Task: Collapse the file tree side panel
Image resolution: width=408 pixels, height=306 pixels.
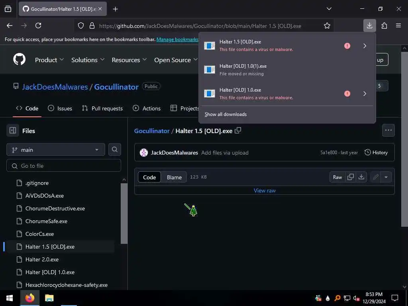Action: [x=13, y=130]
